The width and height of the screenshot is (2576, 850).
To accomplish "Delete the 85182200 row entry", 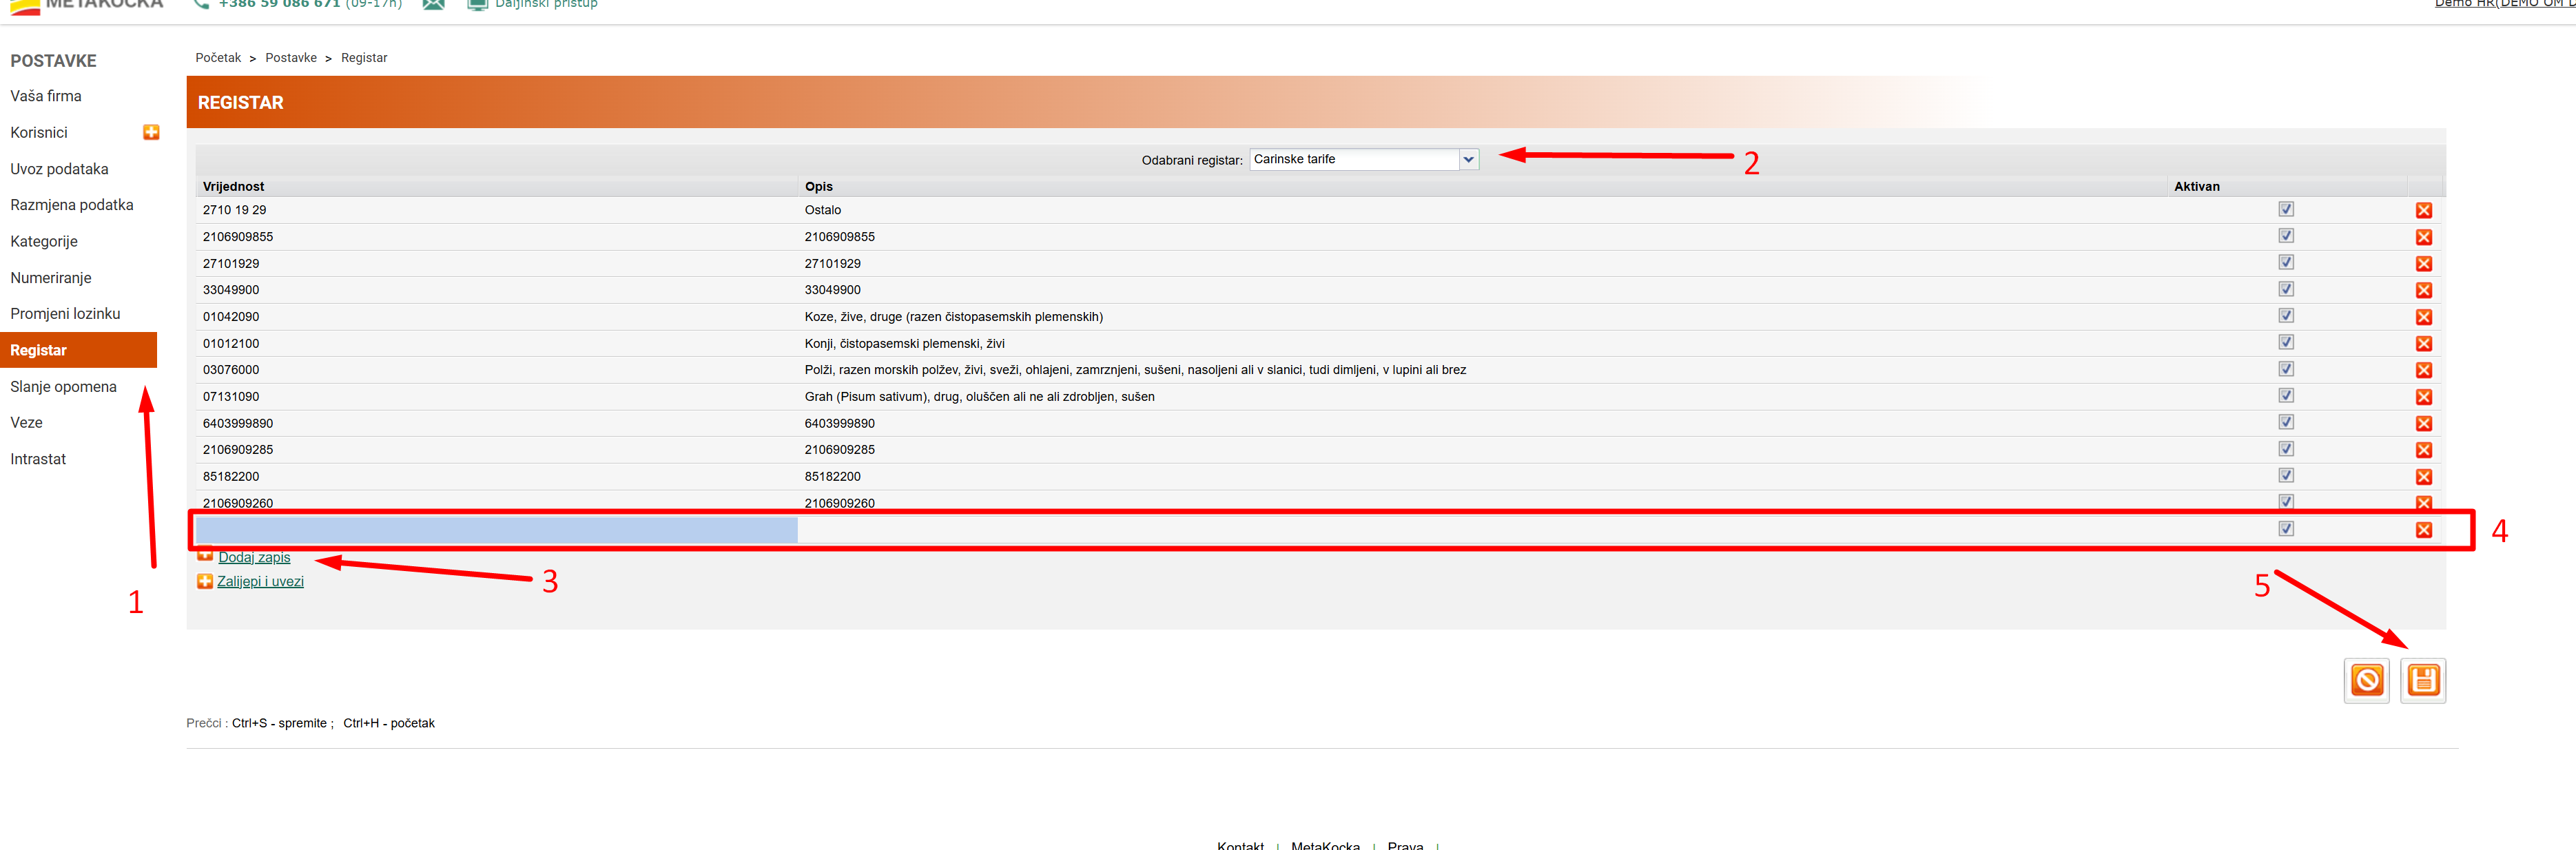I will pos(2423,477).
